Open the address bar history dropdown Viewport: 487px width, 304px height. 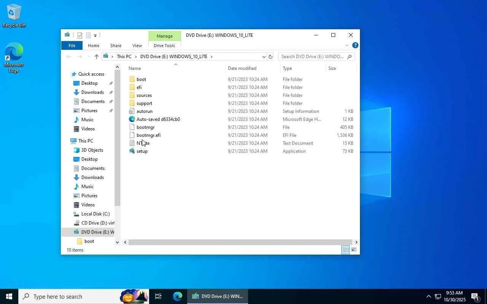tap(264, 57)
